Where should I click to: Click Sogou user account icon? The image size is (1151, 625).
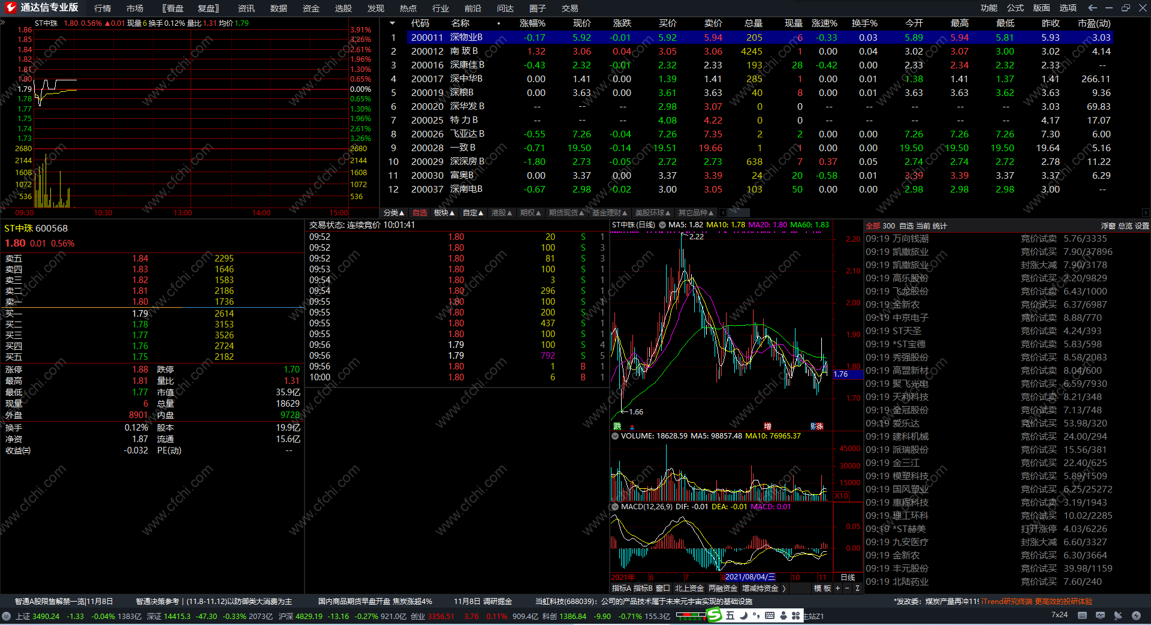coord(783,615)
